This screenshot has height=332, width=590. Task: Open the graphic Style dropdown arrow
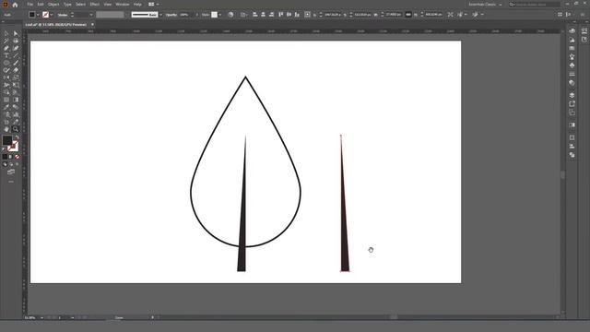pyautogui.click(x=220, y=15)
